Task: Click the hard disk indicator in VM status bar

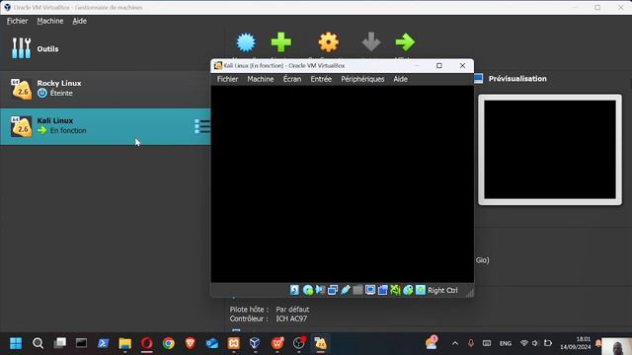Action: [x=294, y=290]
